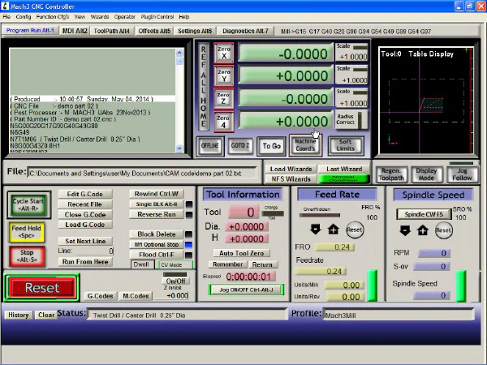Toggle Jog Follow
Screen dimensions: 487x365
pyautogui.click(x=462, y=174)
